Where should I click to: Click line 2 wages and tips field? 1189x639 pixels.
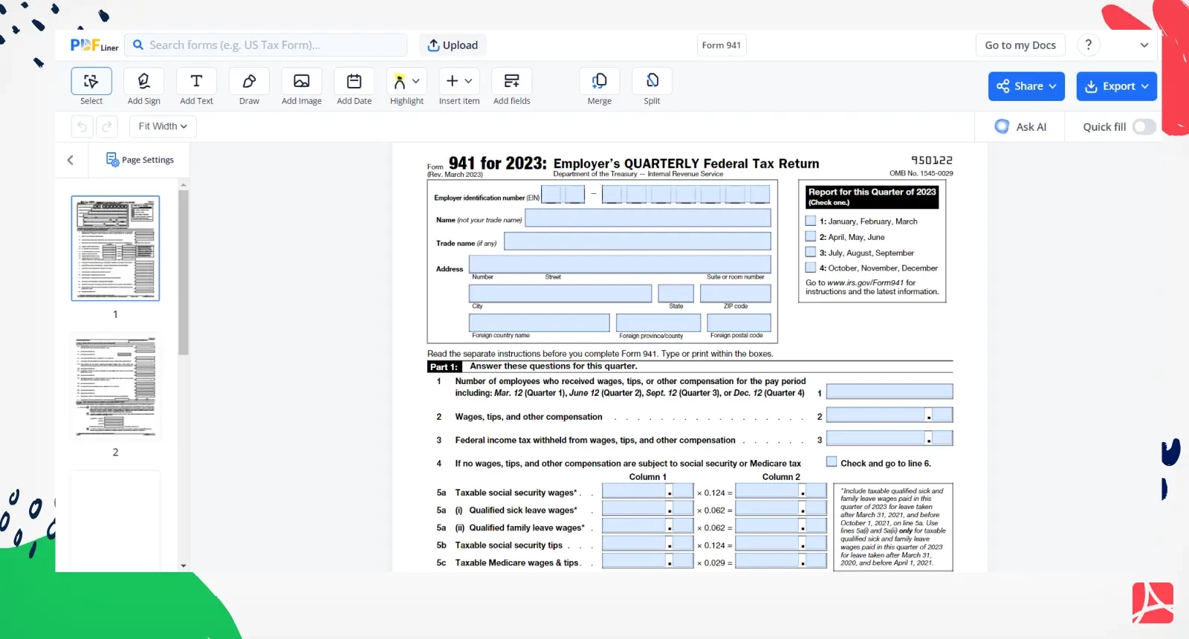point(890,415)
